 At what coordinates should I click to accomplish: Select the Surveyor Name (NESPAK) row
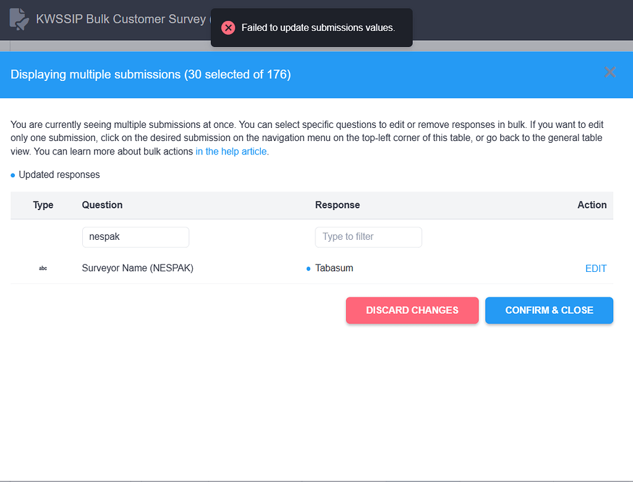137,268
